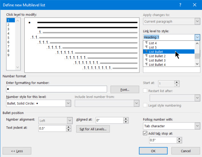Screen dimensions: 202x157
Task: Select level 3 in the level list
Action: point(11,29)
